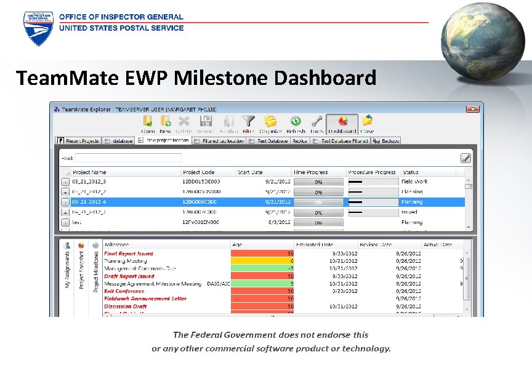Click the Milestone column header
The image size is (532, 368).
coord(167,244)
